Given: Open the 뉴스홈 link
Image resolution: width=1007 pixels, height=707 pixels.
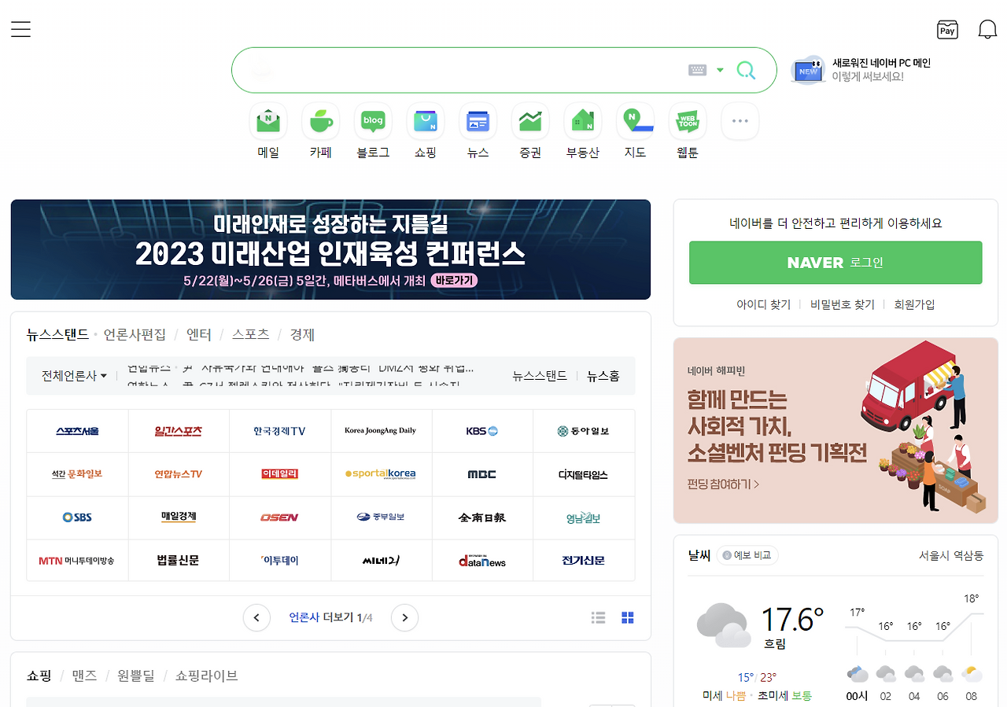Looking at the screenshot, I should (x=603, y=376).
